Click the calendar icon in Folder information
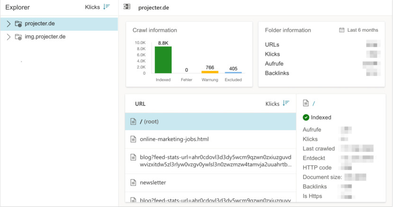 tap(341, 30)
